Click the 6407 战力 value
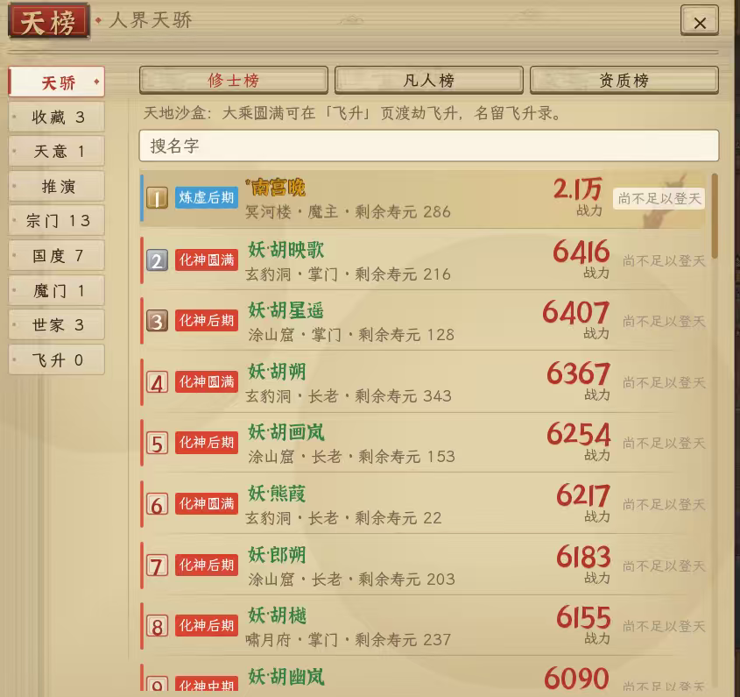The image size is (740, 697). [x=575, y=312]
